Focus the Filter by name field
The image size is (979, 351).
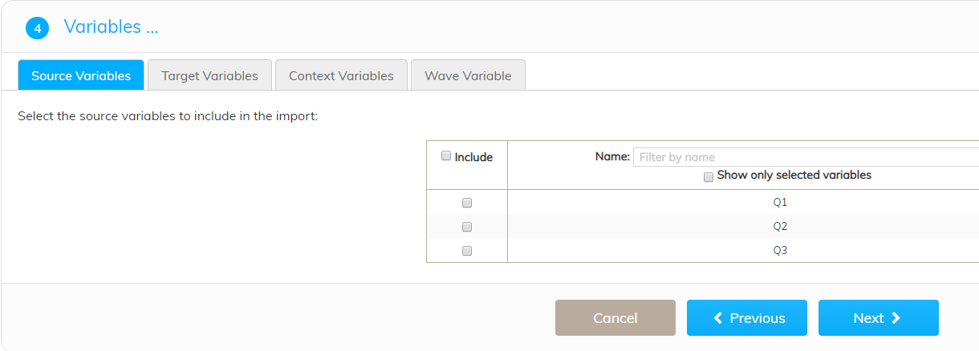click(x=806, y=157)
